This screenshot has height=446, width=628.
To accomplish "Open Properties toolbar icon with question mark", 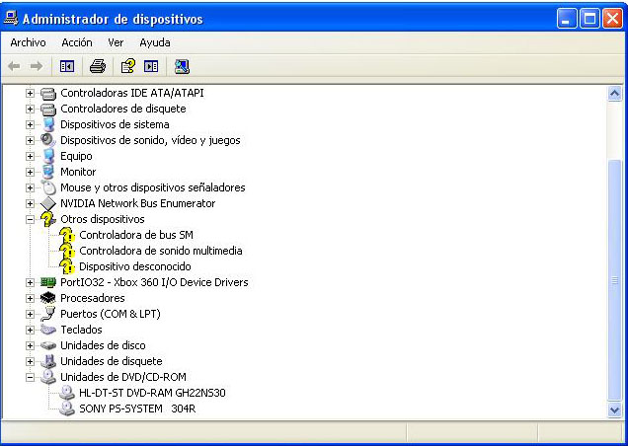I will coord(128,66).
